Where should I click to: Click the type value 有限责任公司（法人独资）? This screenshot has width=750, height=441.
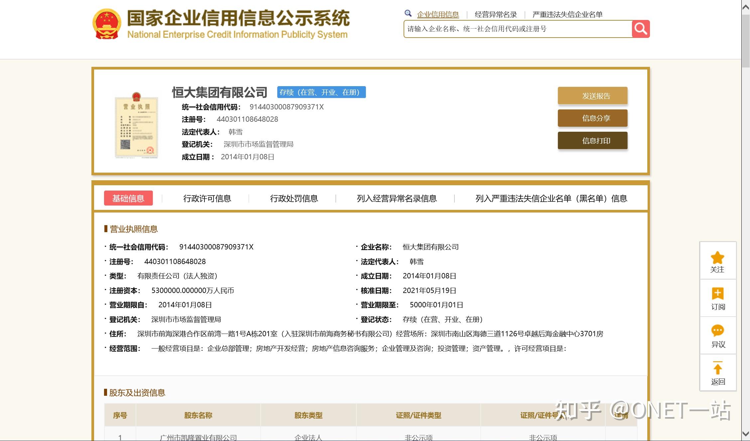tap(179, 276)
